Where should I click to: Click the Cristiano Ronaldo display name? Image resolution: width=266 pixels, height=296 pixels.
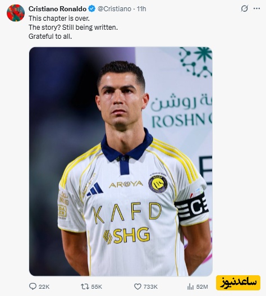tap(58, 8)
